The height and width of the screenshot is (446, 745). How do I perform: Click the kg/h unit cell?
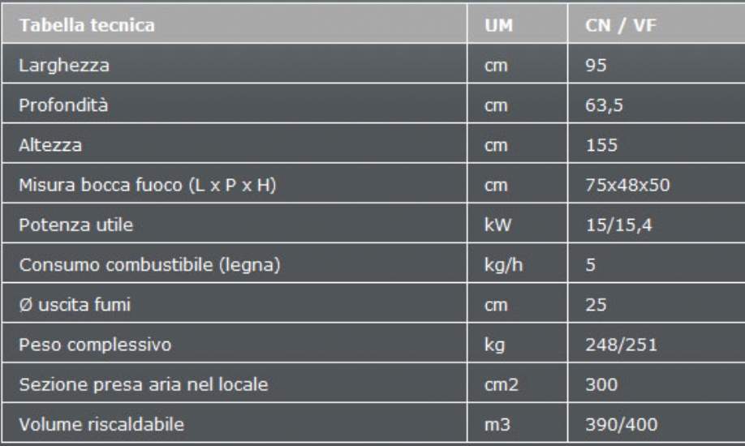tap(518, 263)
